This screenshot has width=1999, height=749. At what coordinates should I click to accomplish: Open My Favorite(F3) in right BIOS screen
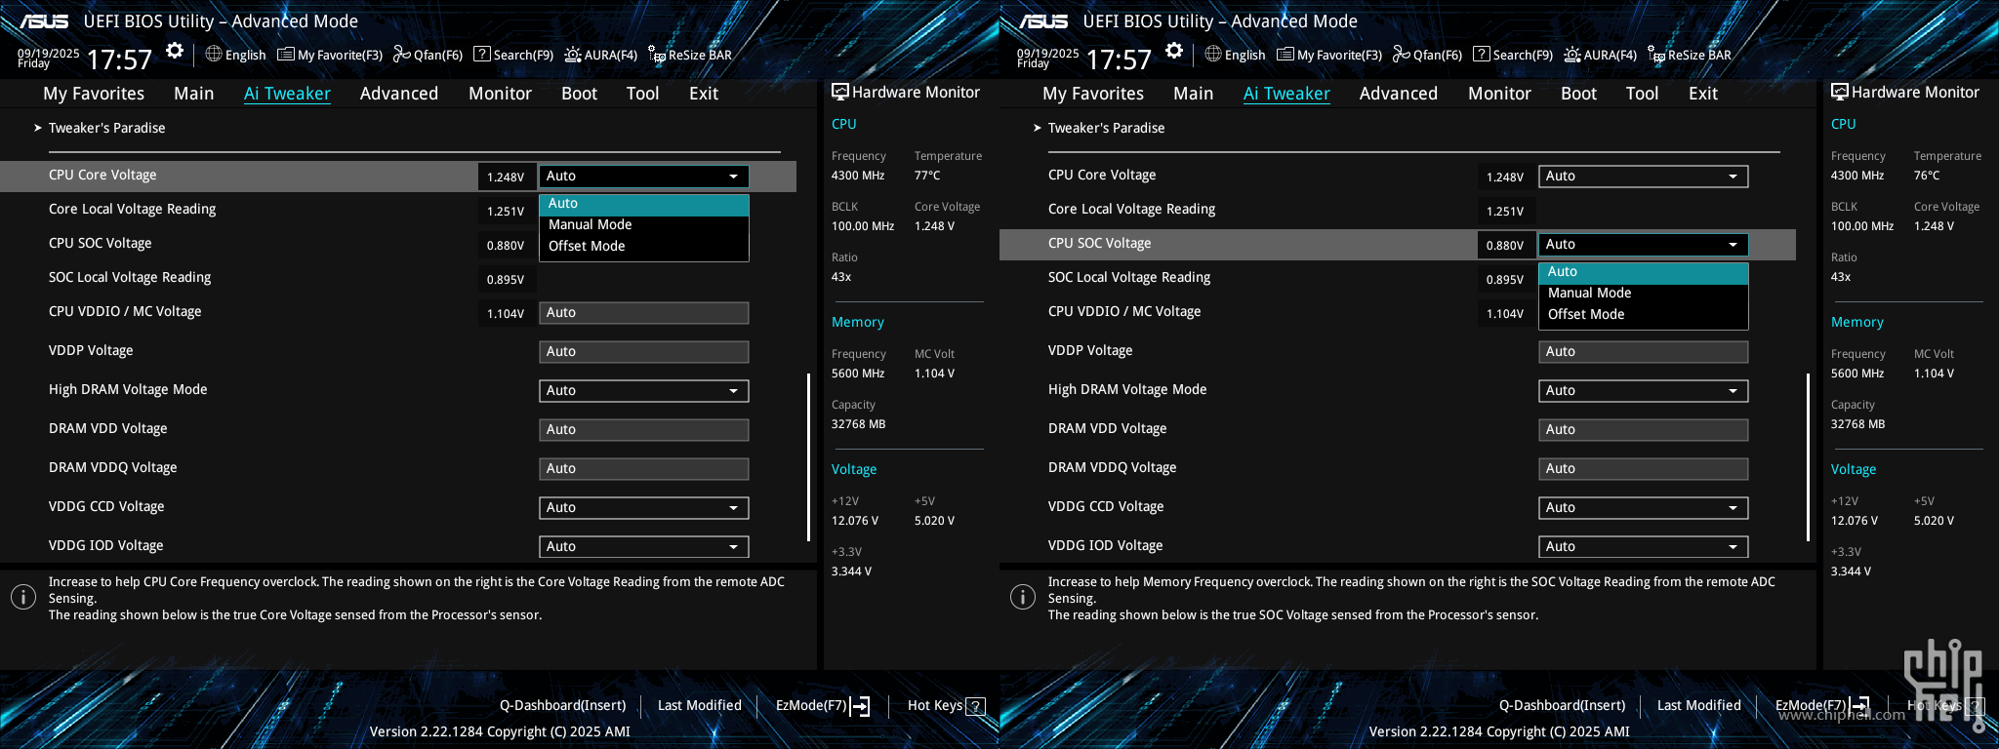1329,55
